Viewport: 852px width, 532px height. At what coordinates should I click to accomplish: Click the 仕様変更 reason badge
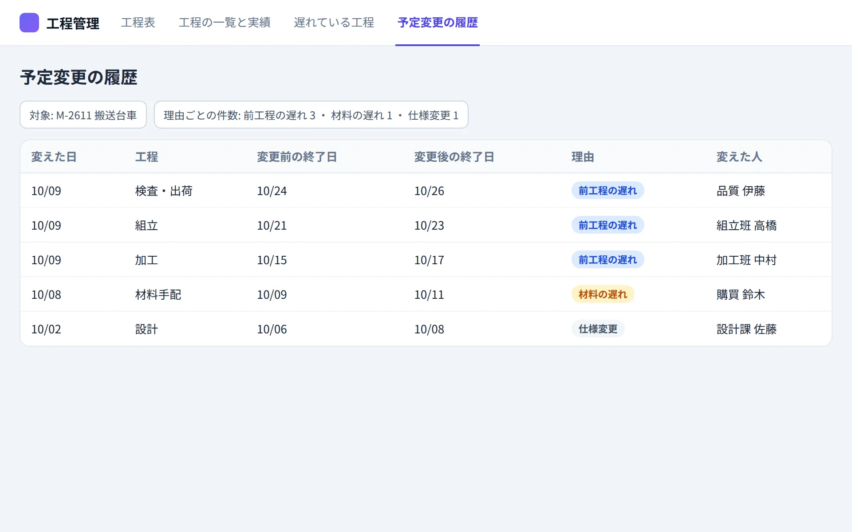pyautogui.click(x=598, y=329)
